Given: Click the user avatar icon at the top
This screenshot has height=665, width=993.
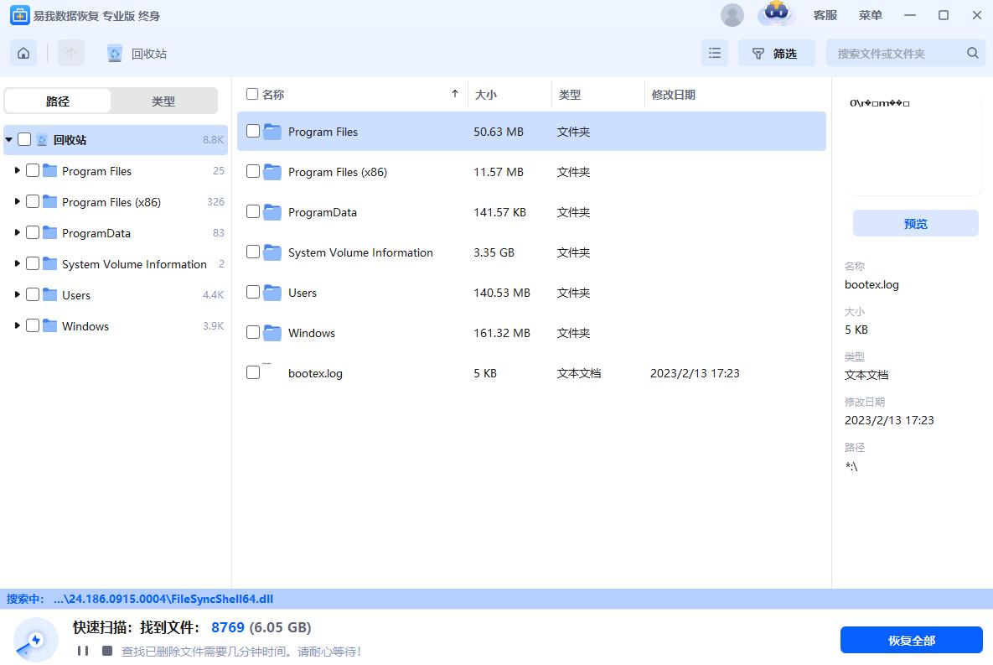Looking at the screenshot, I should 732,15.
